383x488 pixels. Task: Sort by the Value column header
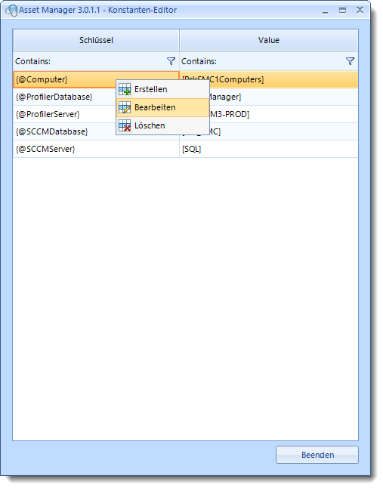(269, 40)
